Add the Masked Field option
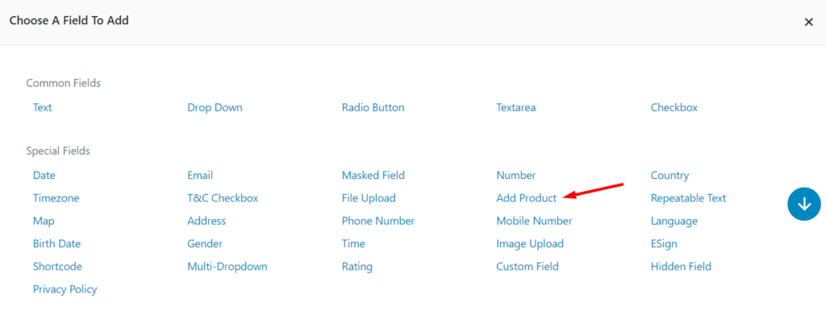The height and width of the screenshot is (323, 826). (373, 175)
